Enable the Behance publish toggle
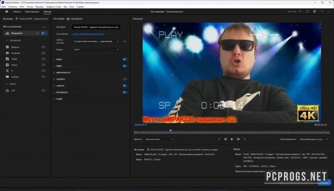334x191 pixels. coord(43,47)
